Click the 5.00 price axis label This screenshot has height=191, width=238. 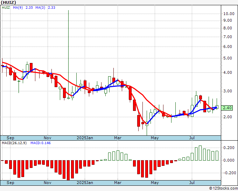(228, 58)
